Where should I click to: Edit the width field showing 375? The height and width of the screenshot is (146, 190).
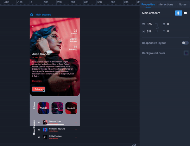click(x=149, y=24)
